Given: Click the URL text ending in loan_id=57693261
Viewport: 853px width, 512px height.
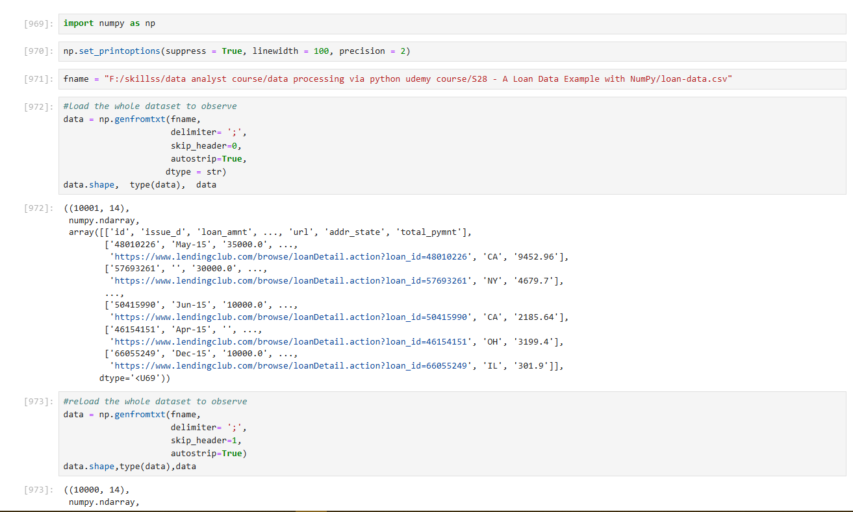Looking at the screenshot, I should [x=292, y=281].
